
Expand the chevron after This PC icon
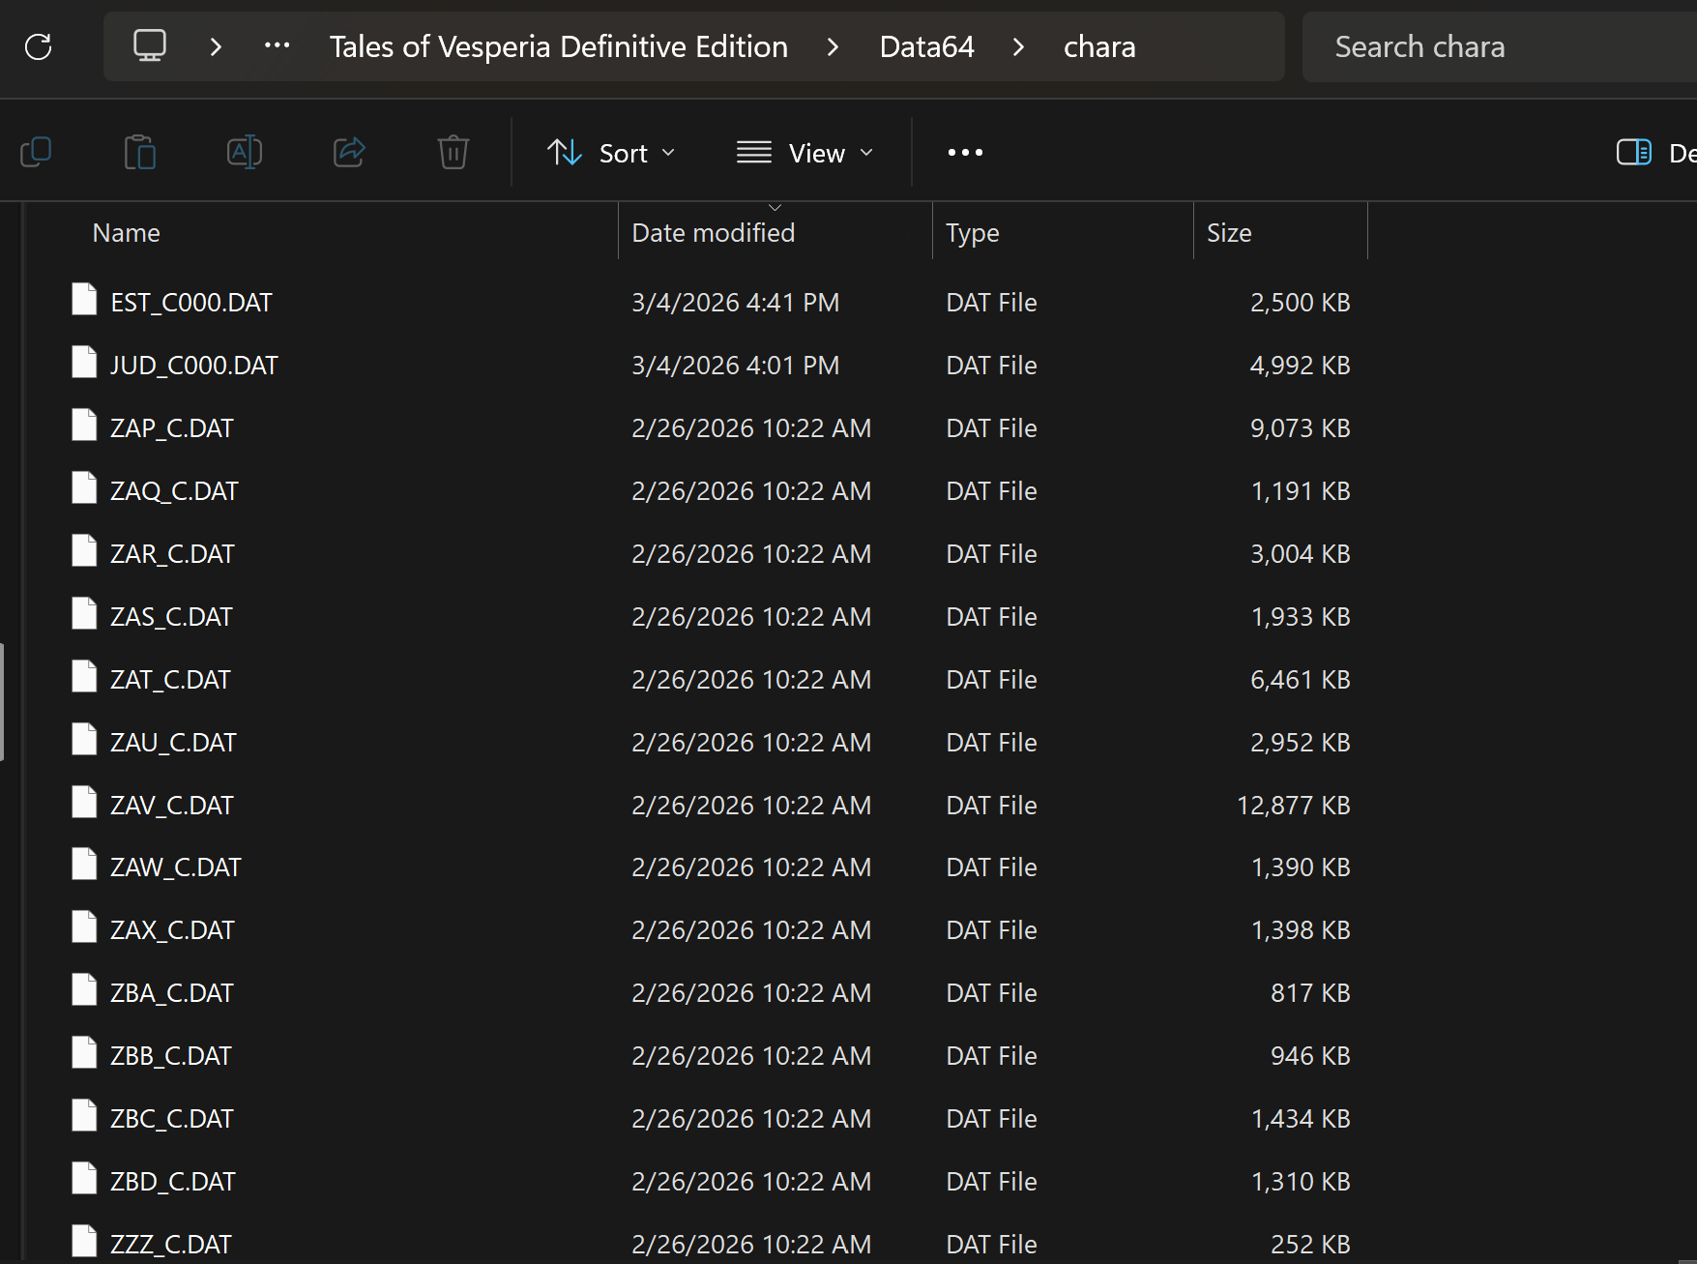coord(216,46)
